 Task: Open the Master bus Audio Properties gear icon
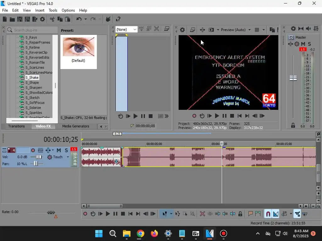tap(293, 29)
